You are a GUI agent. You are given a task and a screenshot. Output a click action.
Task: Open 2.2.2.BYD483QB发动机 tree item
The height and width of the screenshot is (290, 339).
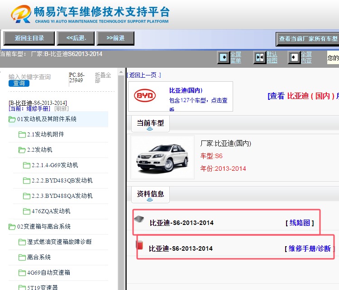click(x=62, y=181)
